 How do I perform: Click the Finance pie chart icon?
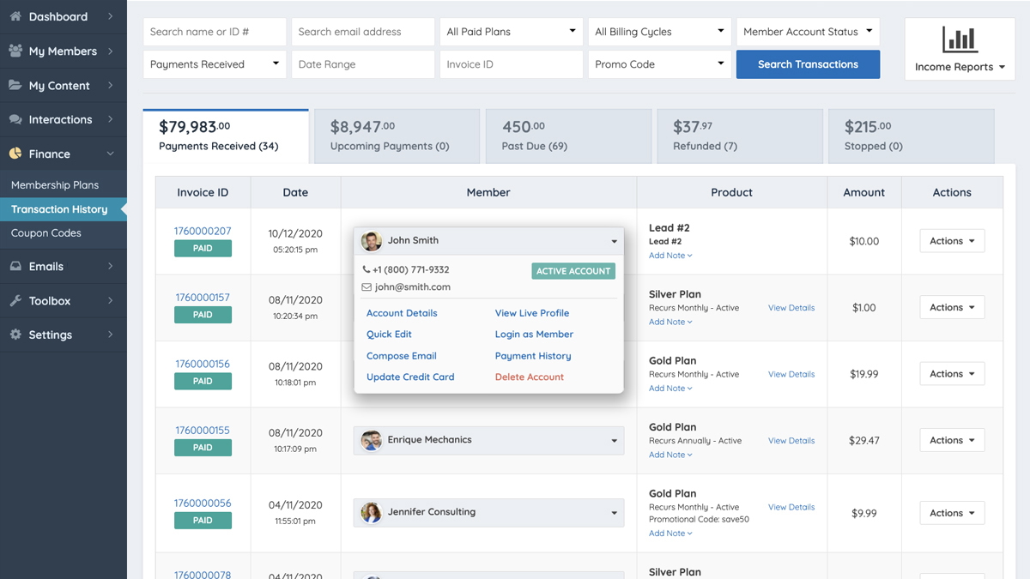[15, 154]
